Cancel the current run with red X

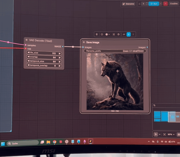(165, 4)
